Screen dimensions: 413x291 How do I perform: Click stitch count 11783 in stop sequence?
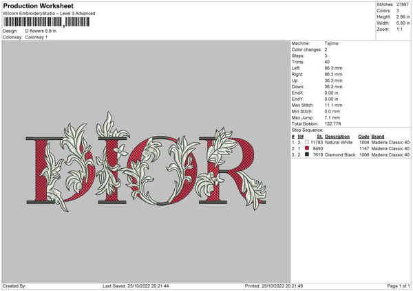[317, 142]
